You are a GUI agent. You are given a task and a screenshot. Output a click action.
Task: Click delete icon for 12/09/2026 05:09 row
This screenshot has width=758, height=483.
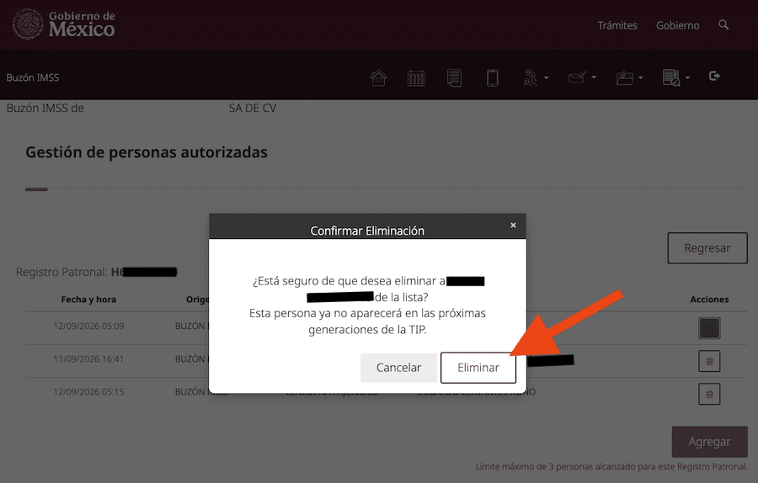point(709,328)
